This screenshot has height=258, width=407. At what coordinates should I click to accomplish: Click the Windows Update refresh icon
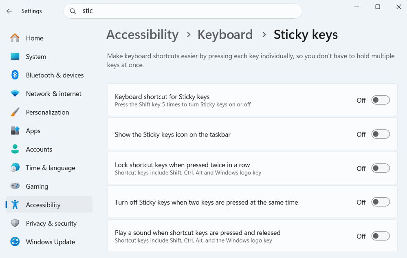pyautogui.click(x=15, y=242)
